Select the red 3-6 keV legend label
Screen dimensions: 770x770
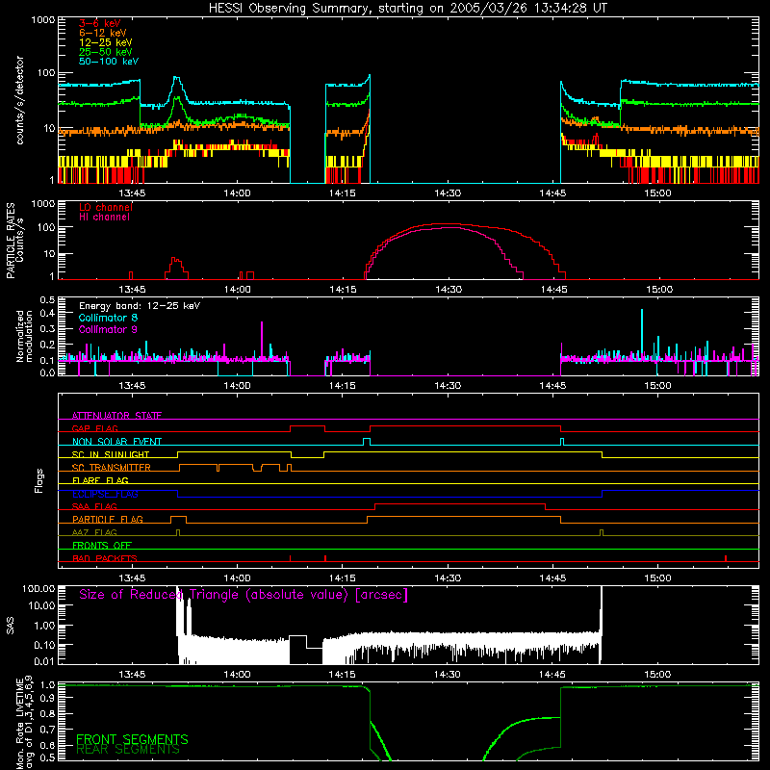[x=100, y=23]
